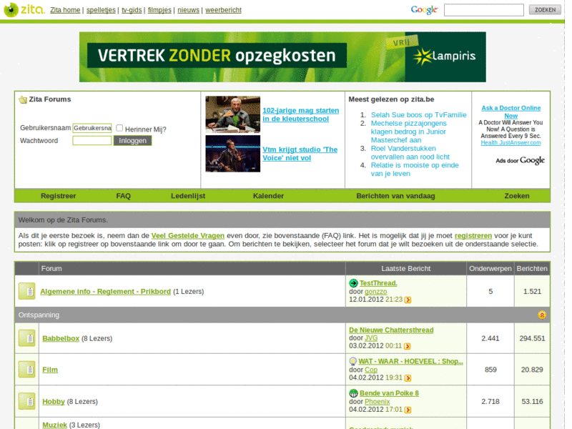Open Registreer in the forum navbar
This screenshot has height=429, width=572.
(59, 196)
